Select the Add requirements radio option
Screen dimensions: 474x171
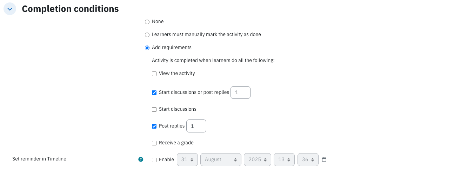[147, 48]
